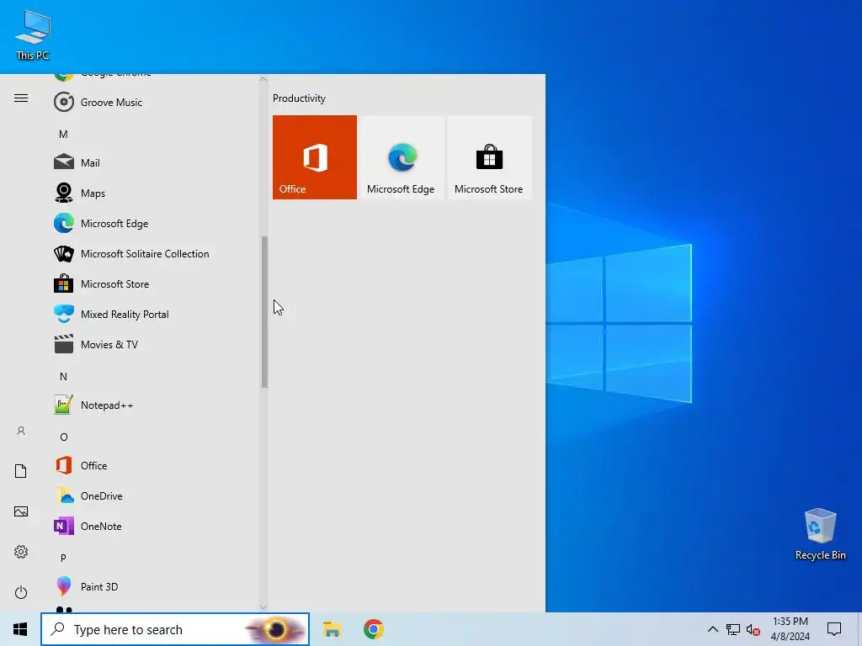Click the Productivity group heading
This screenshot has height=646, width=862.
pos(299,98)
